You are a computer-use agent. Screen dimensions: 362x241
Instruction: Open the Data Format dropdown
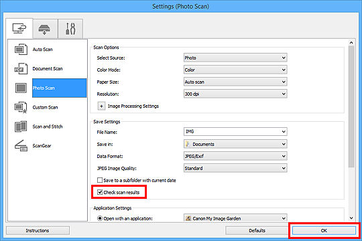point(235,156)
